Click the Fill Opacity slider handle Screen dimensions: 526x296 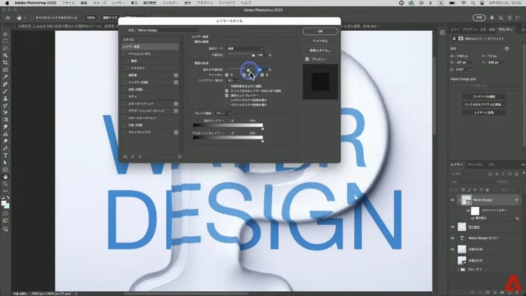[x=249, y=68]
